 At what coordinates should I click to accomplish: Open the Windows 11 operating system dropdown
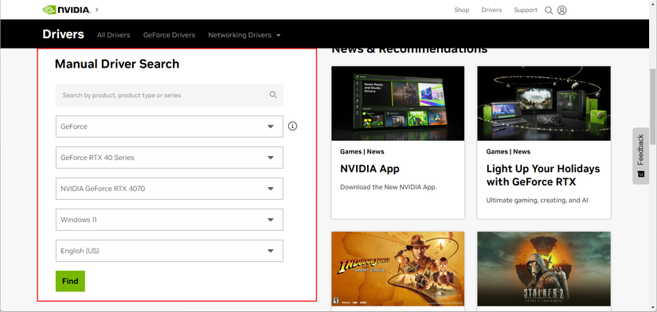[170, 220]
